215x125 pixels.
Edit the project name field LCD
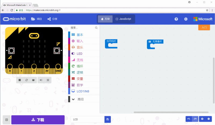point(88,119)
